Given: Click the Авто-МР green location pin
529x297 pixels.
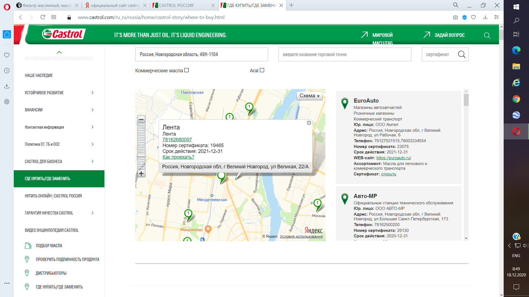Looking at the screenshot, I should point(345,199).
